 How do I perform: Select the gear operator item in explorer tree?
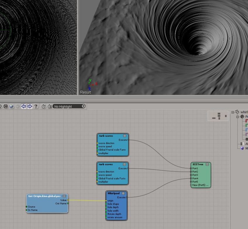pos(247,139)
